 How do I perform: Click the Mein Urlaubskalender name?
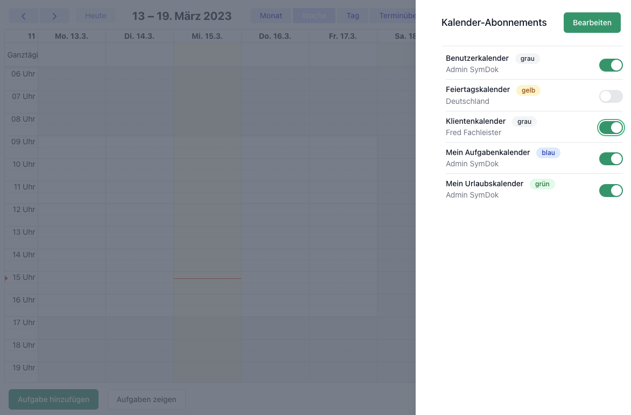tap(485, 184)
